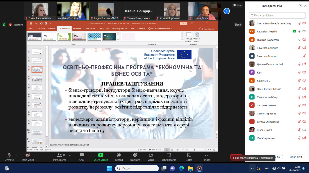The height and width of the screenshot is (173, 309).
Task: Open the Chat panel
Action: coord(82,157)
